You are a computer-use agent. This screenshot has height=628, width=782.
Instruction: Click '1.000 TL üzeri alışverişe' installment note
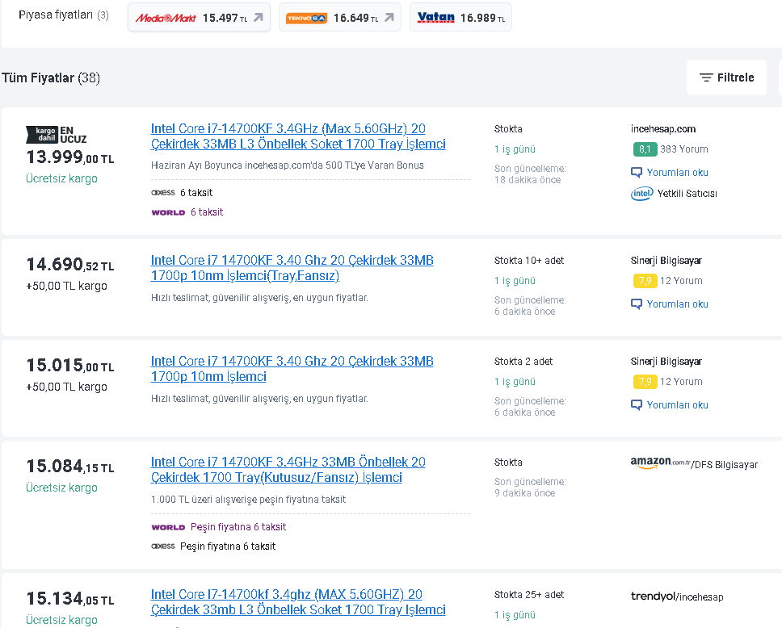click(x=248, y=500)
